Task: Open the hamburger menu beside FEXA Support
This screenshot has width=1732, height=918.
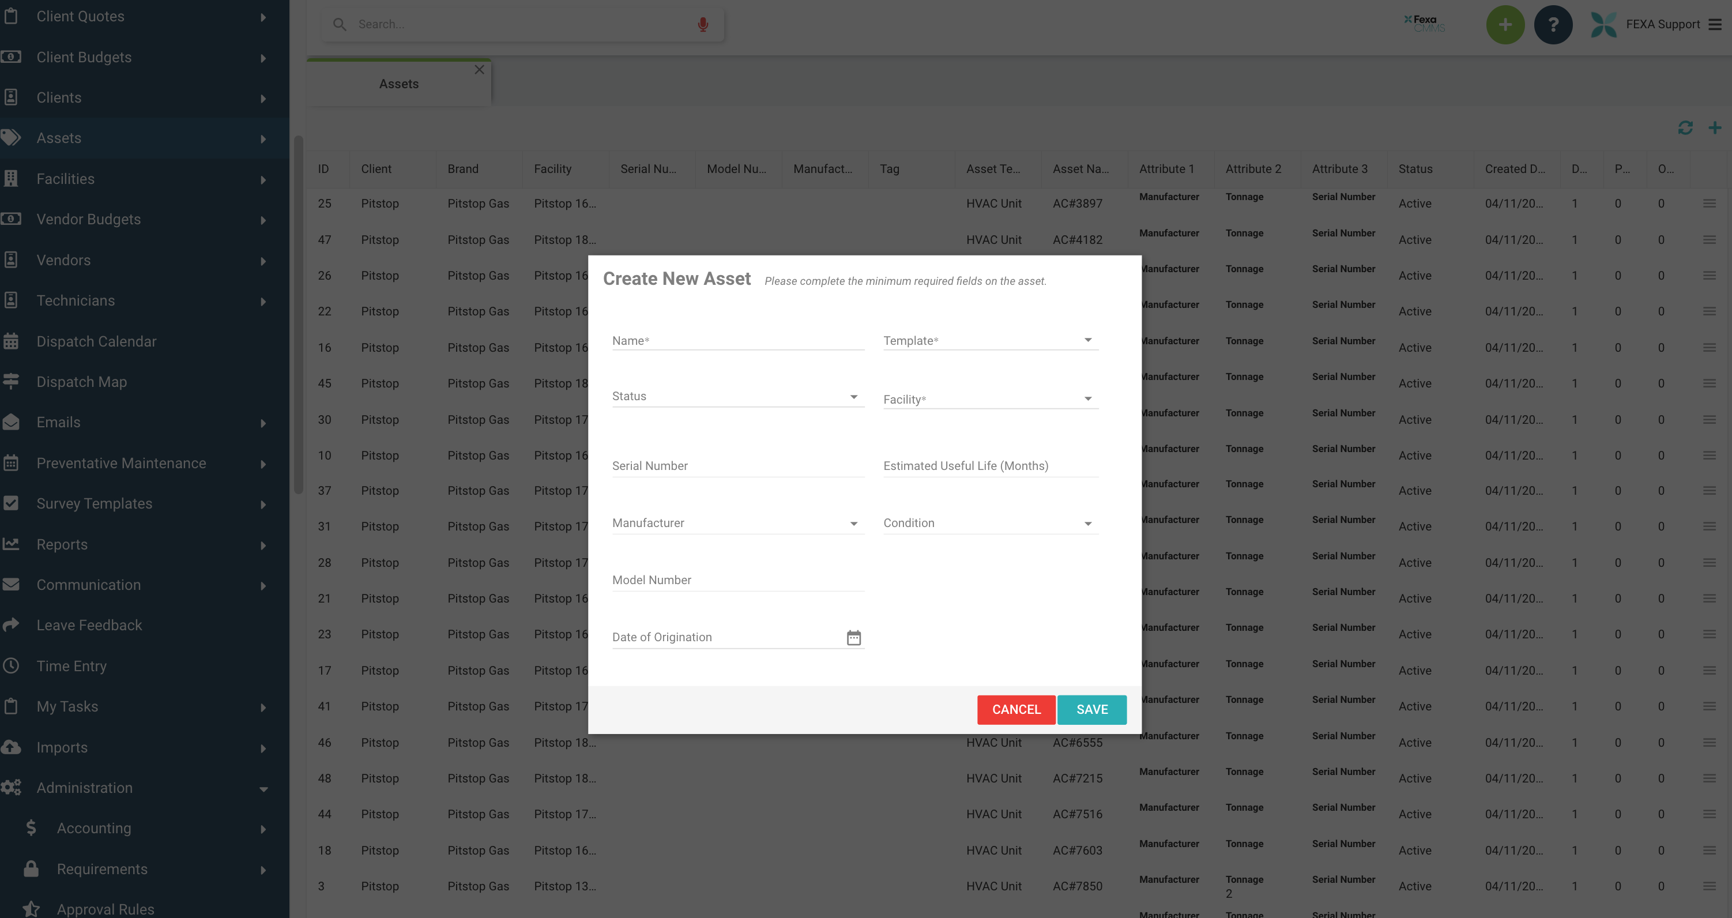Action: [1716, 24]
